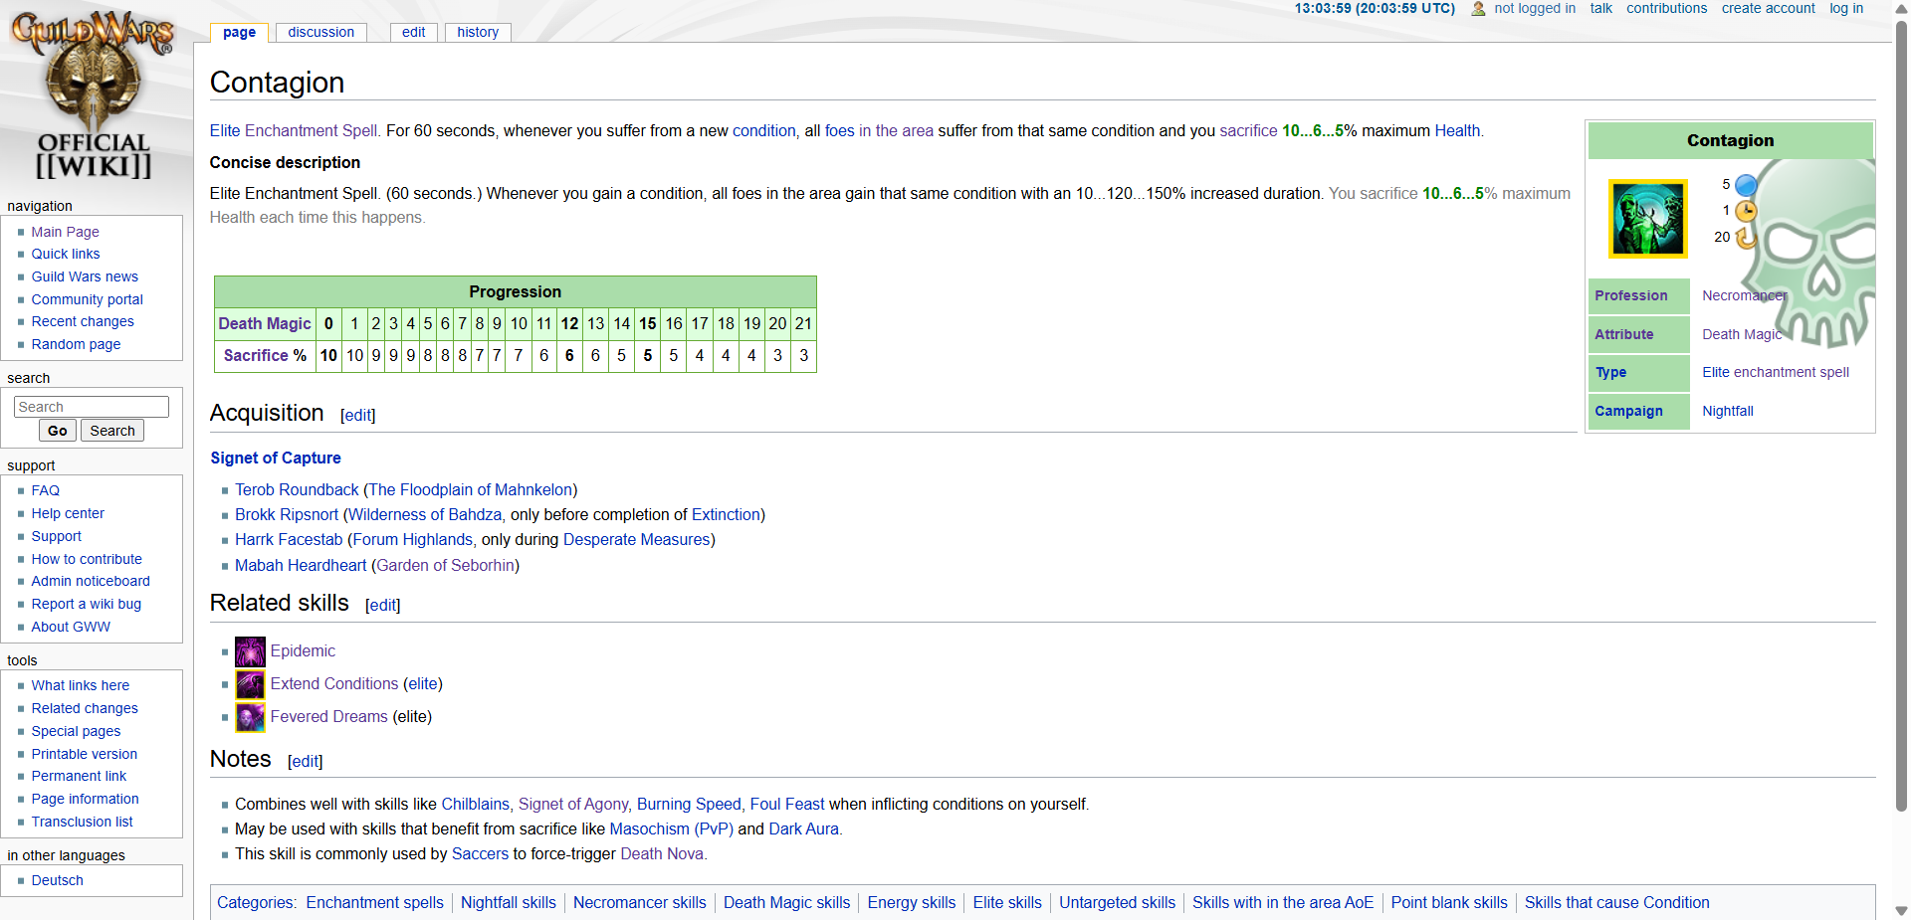The image size is (1911, 920).
Task: Open Main Page in navigation
Action: pyautogui.click(x=65, y=232)
